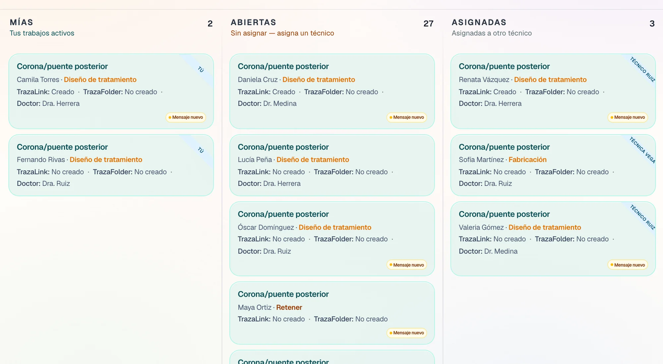The image size is (663, 364).
Task: Click Mensaje nuevo badge on Maya Ortiz card
Action: [407, 333]
